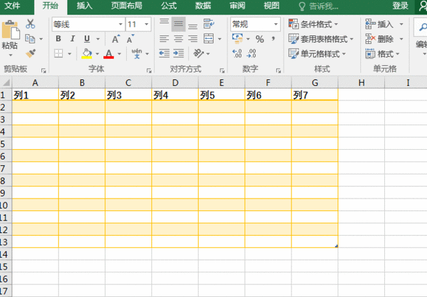Open the 字体 group dialog launcher

tap(149, 71)
